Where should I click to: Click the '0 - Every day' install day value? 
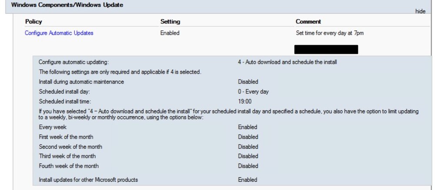pos(253,92)
